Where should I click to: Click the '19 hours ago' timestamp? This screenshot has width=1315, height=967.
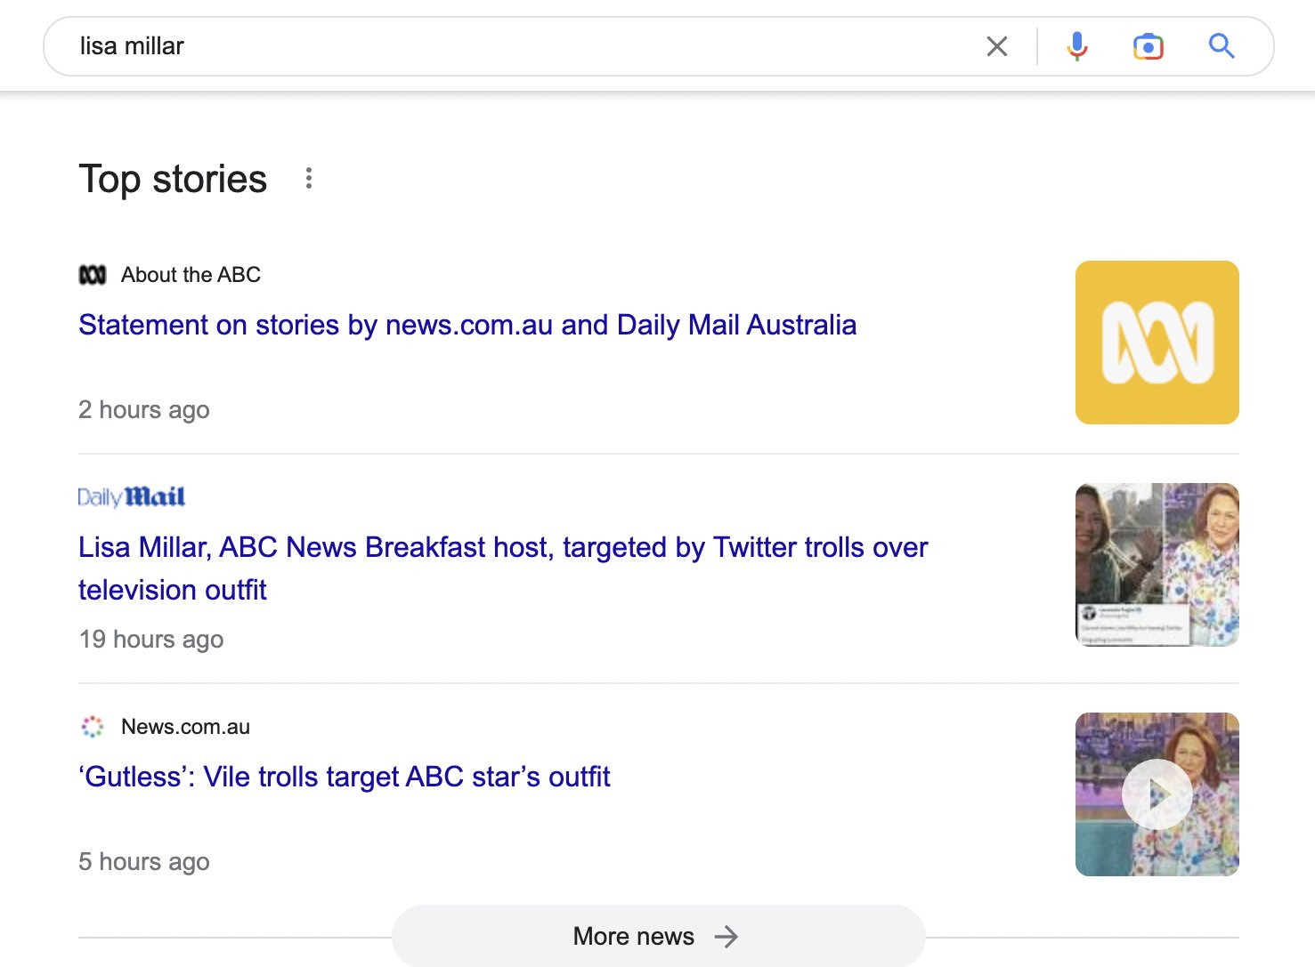(151, 640)
